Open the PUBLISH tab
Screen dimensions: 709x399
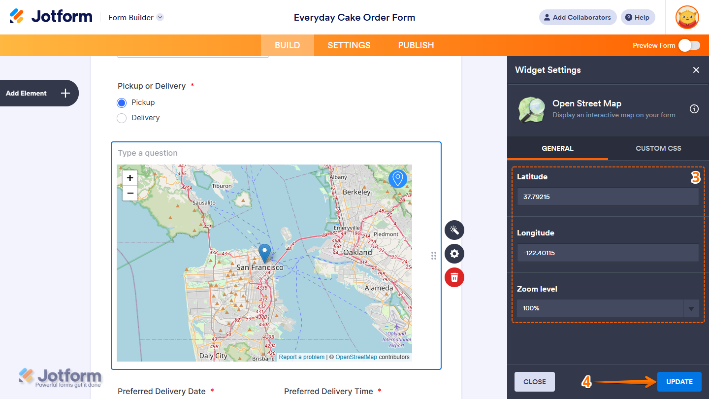point(416,45)
